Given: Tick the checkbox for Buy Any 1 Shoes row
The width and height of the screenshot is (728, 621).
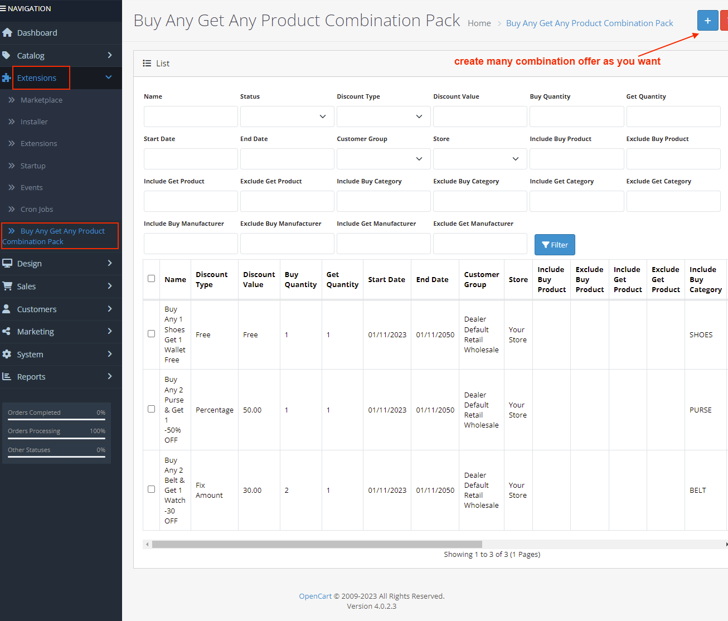Looking at the screenshot, I should (x=151, y=334).
